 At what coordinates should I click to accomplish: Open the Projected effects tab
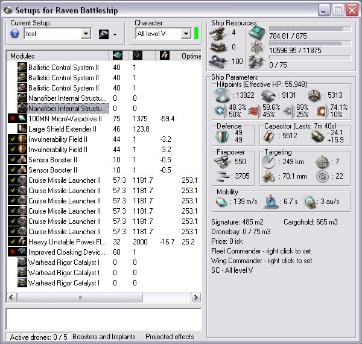tap(170, 337)
